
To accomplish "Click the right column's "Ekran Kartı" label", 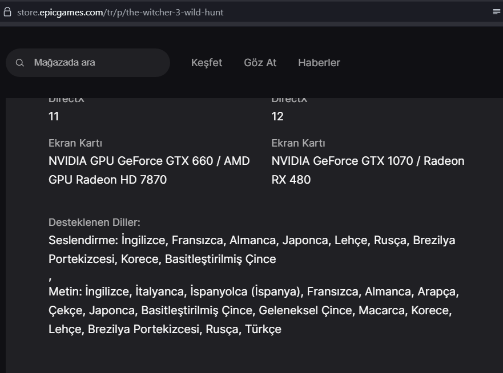I will point(298,143).
